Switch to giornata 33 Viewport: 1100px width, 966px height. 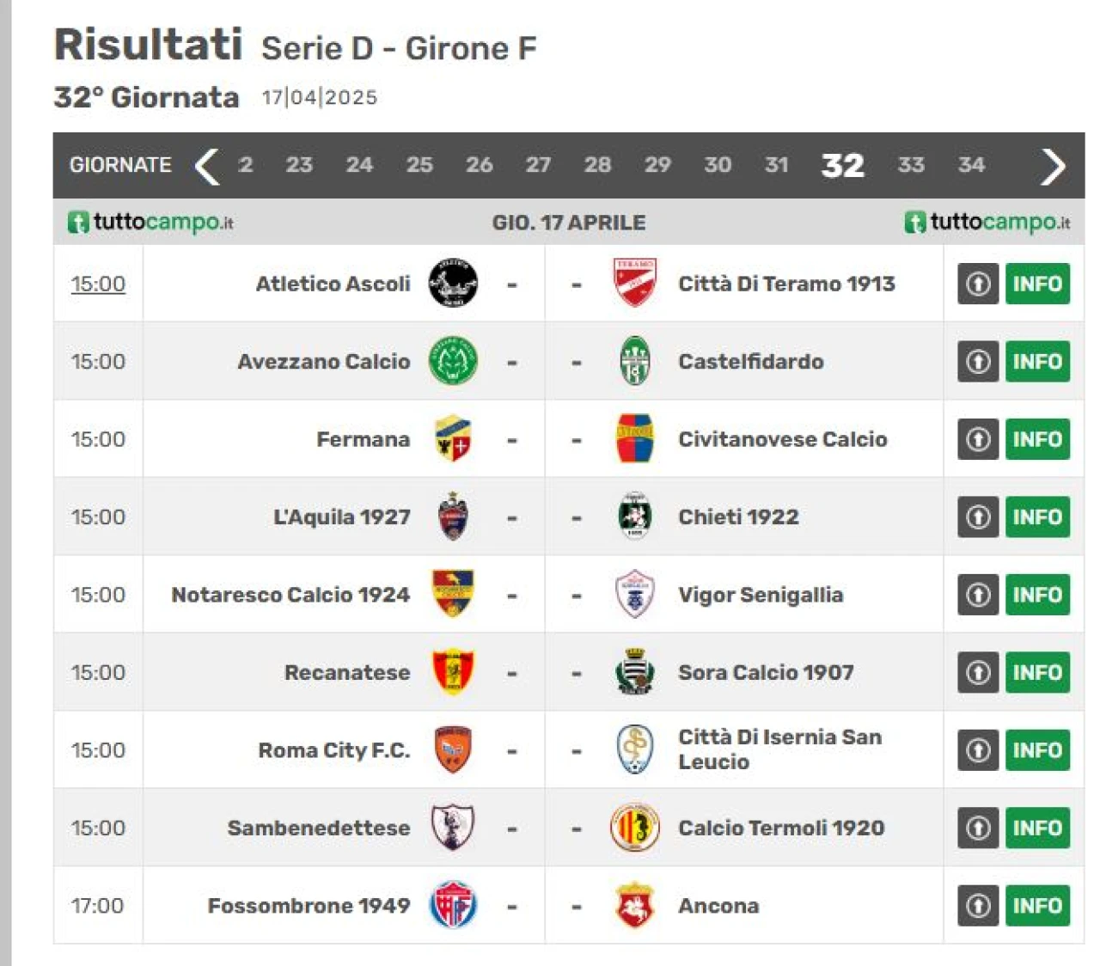911,165
